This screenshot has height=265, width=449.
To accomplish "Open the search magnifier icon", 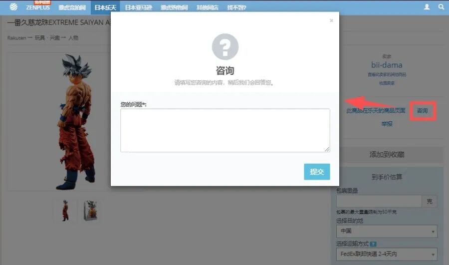I will (441, 6).
